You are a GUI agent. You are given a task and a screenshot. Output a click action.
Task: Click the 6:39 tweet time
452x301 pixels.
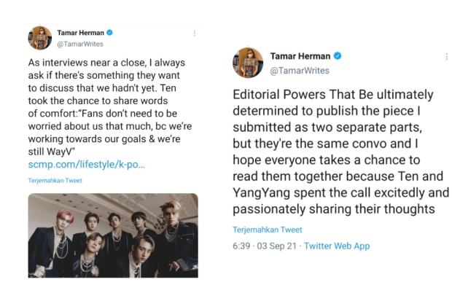point(241,246)
